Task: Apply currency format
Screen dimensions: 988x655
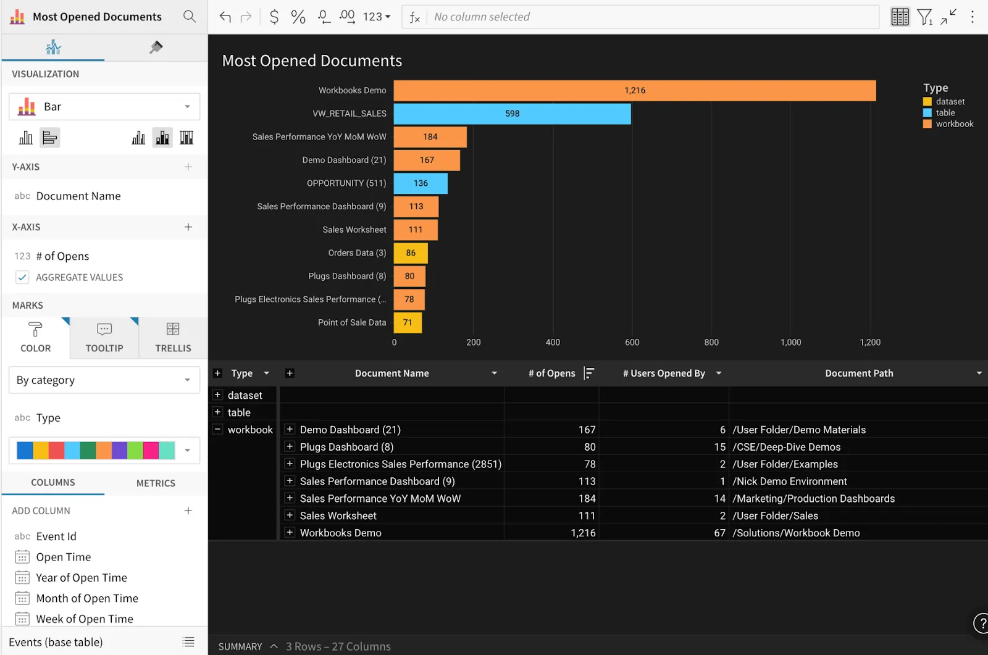Action: pos(274,17)
